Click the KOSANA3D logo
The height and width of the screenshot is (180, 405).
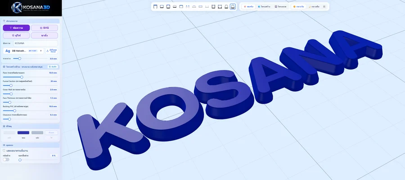[31, 8]
